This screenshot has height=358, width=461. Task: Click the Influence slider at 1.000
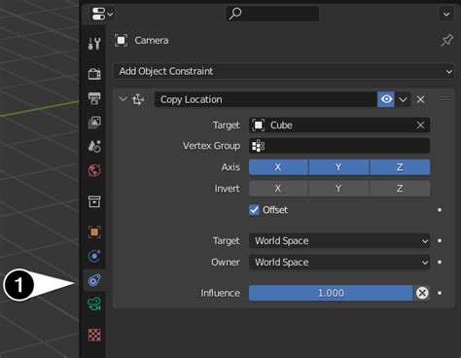point(331,293)
